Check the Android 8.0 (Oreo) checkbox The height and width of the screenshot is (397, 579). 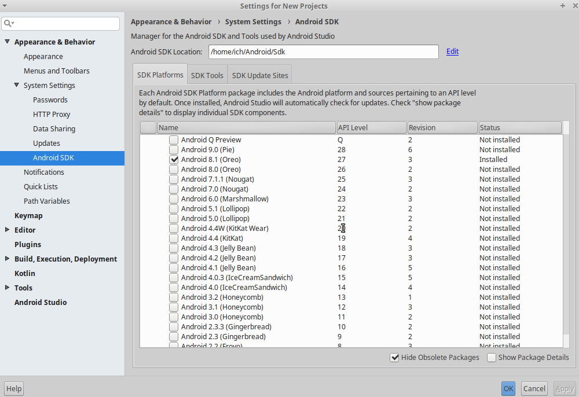(x=174, y=170)
